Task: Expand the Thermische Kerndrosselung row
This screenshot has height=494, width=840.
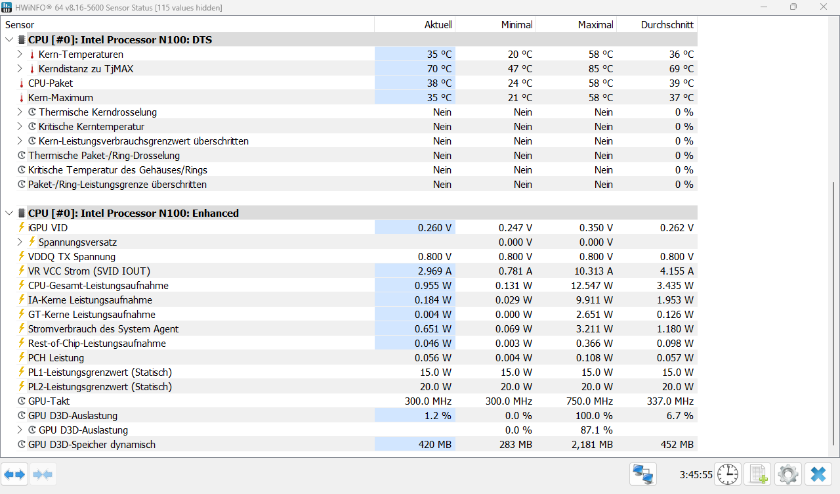Action: [20, 112]
